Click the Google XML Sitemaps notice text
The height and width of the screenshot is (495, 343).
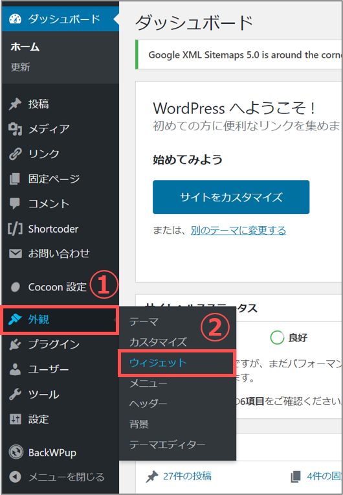(x=245, y=54)
